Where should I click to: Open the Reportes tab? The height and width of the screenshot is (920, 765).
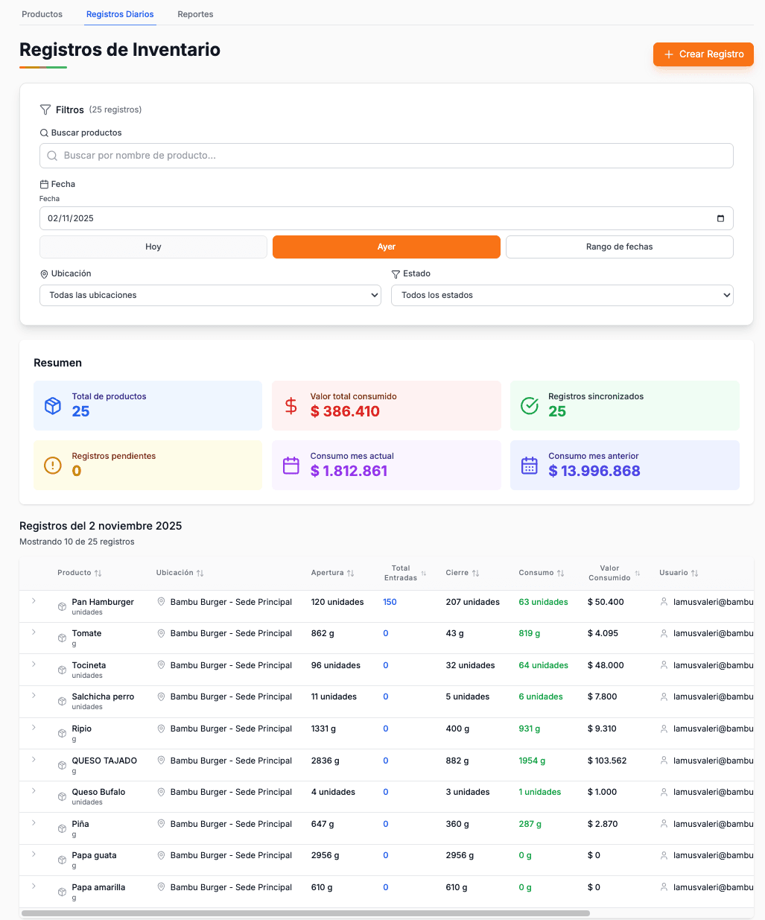(194, 13)
